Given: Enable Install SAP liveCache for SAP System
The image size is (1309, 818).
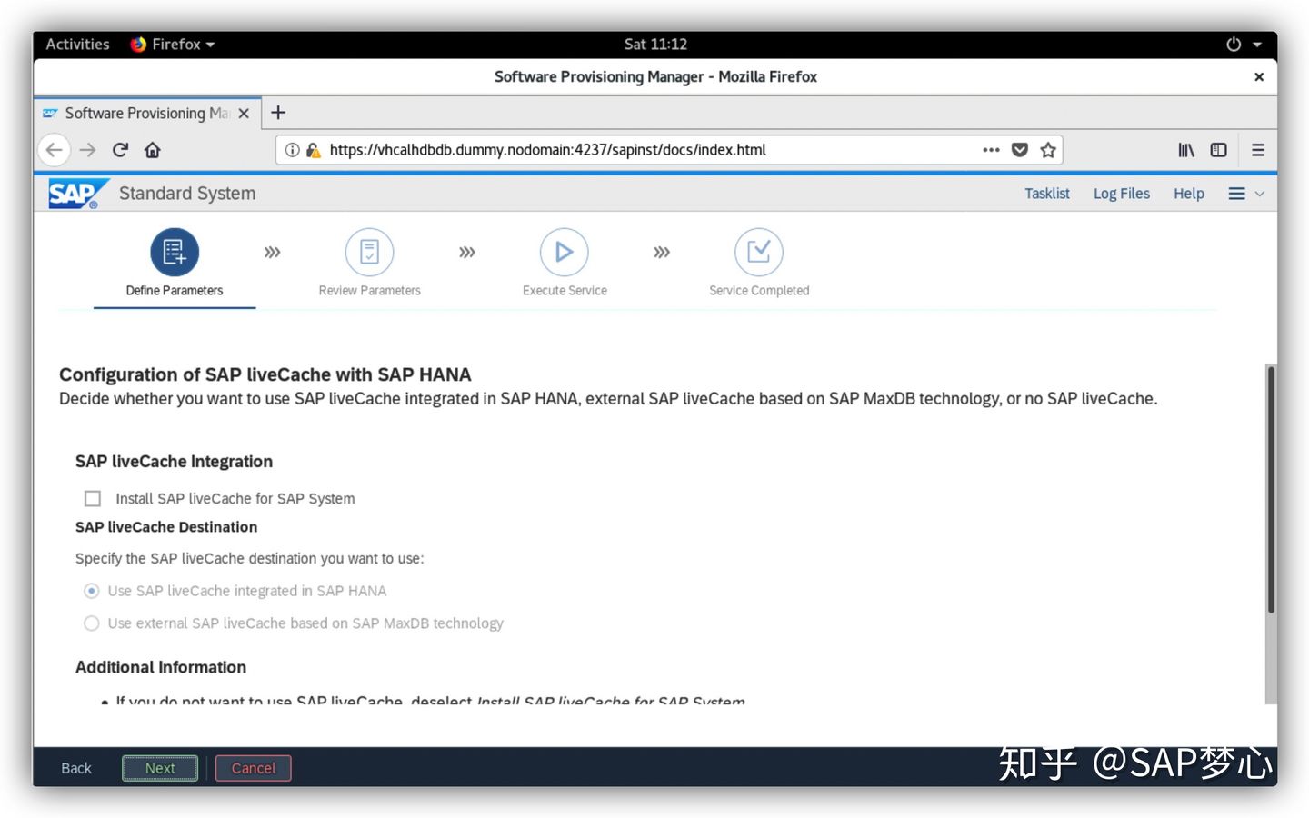Looking at the screenshot, I should pyautogui.click(x=93, y=498).
